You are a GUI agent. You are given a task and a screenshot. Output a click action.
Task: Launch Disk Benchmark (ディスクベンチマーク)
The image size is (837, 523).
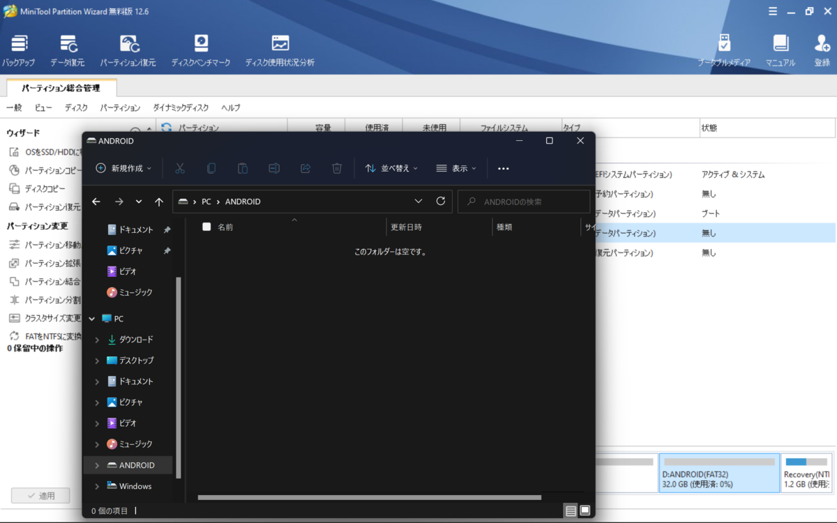201,50
